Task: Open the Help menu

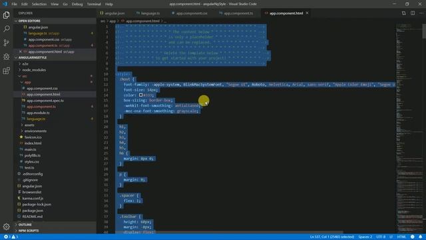Action: 109,4
